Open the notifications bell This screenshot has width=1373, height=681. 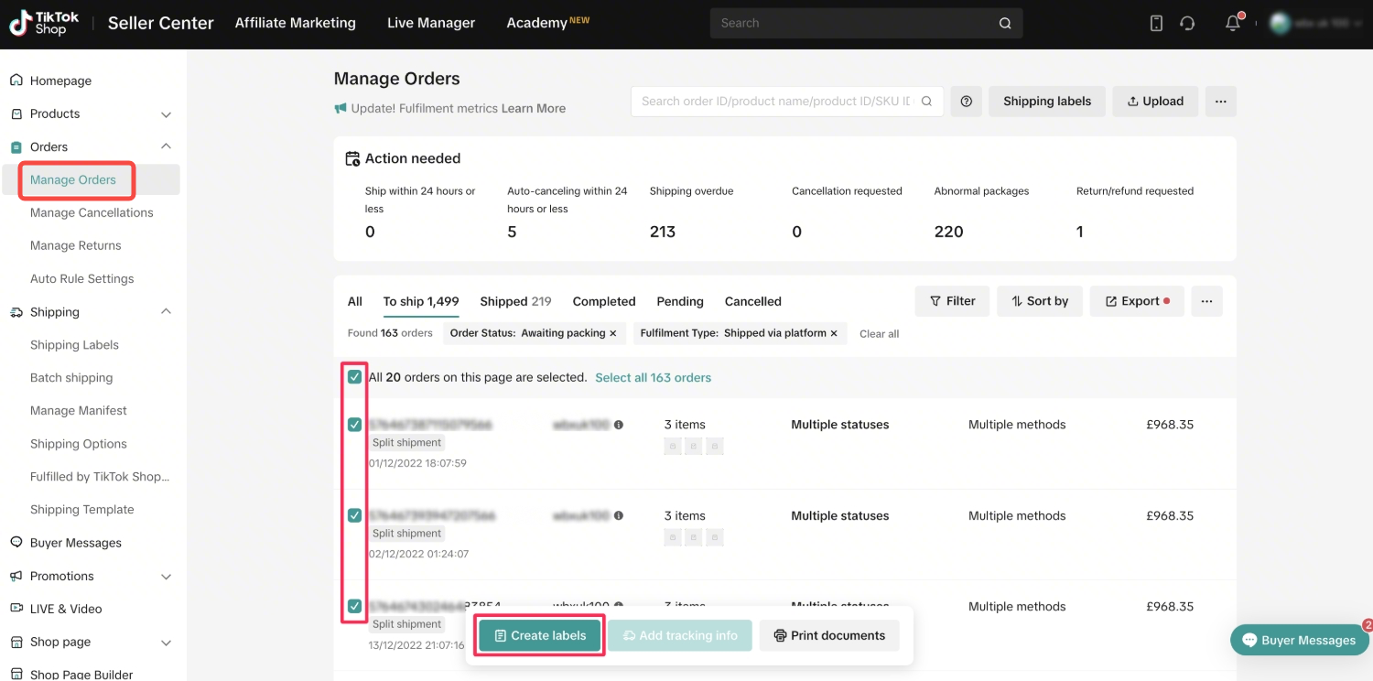click(1233, 23)
